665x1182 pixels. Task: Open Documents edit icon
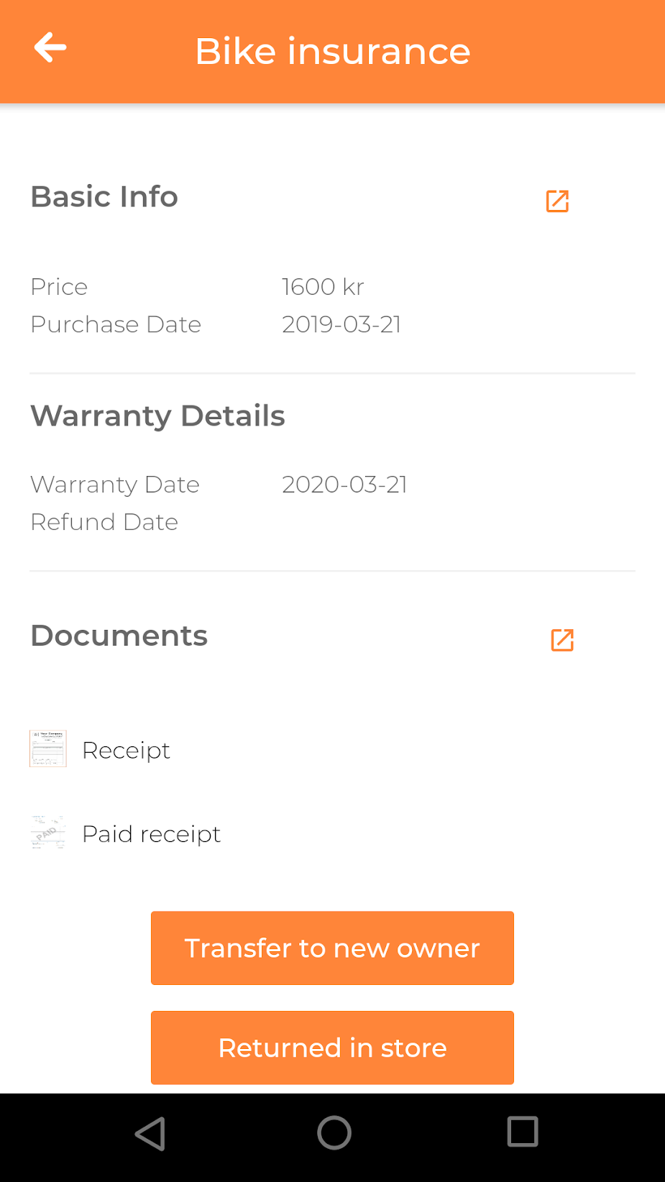click(561, 640)
